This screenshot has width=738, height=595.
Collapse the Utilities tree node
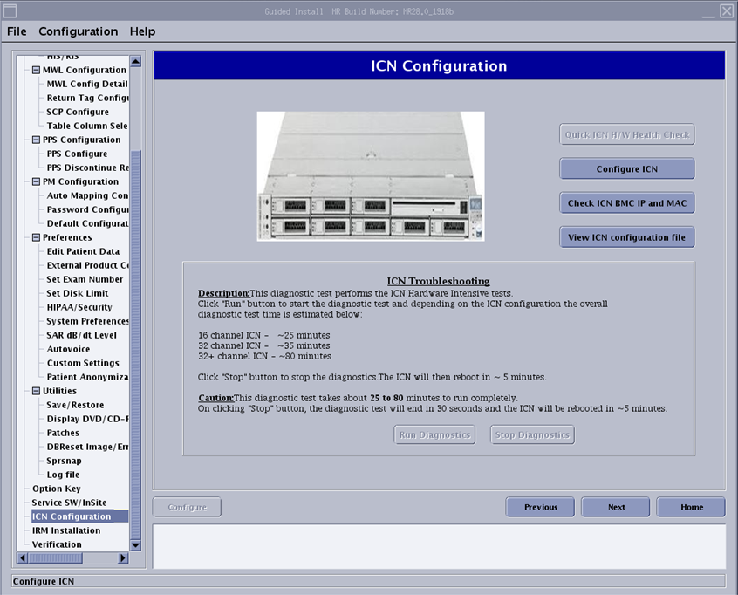[36, 391]
